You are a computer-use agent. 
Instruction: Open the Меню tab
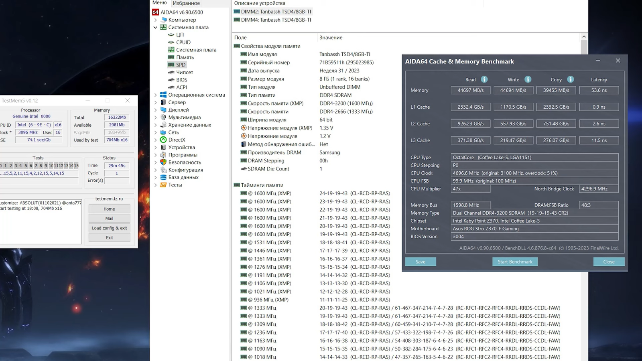point(159,3)
